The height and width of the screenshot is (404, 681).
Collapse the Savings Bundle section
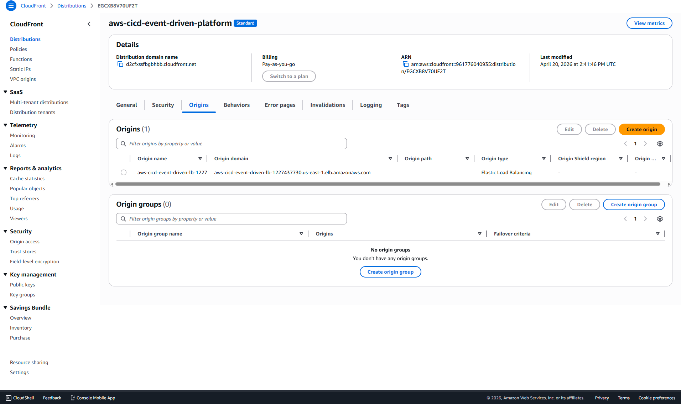tap(5, 307)
